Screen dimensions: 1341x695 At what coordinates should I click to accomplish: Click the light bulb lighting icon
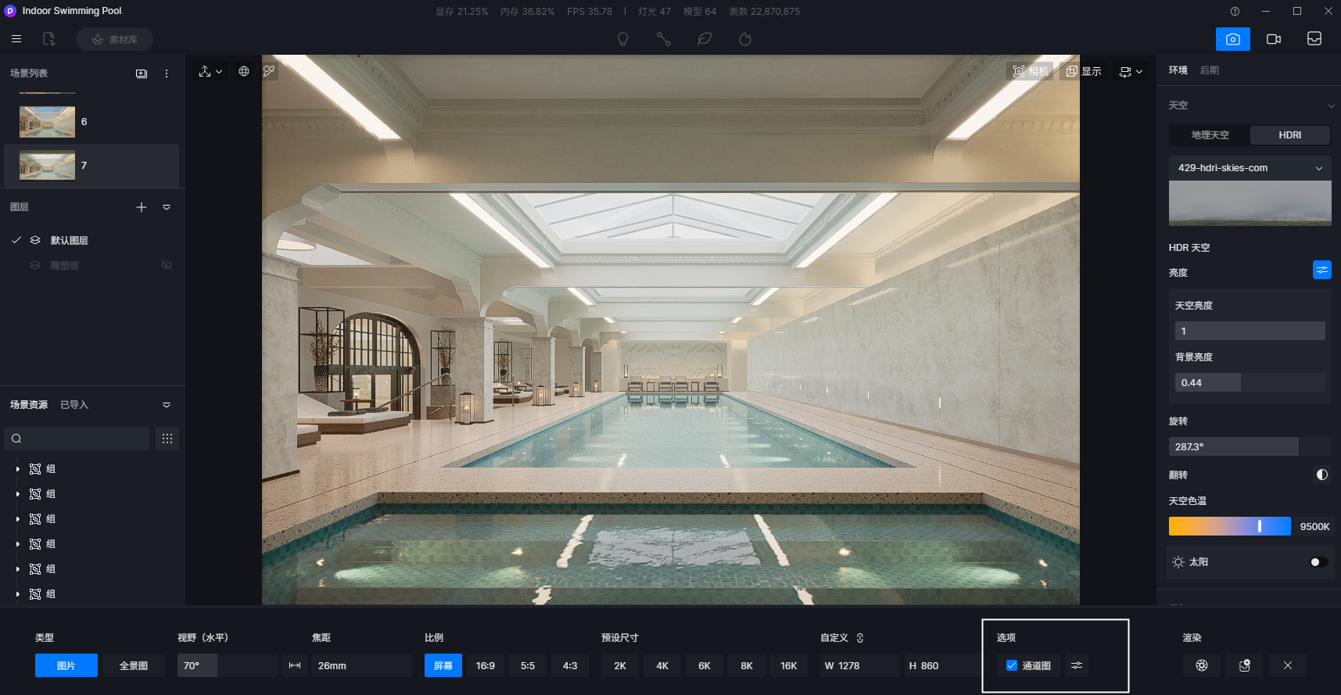click(623, 39)
